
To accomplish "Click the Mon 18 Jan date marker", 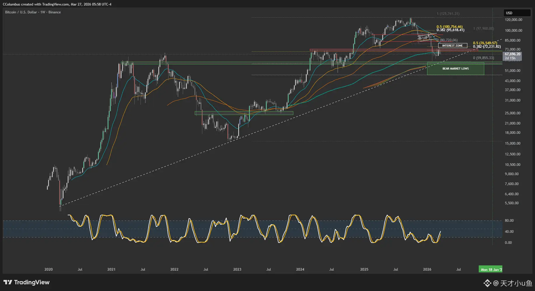I will (x=491, y=269).
